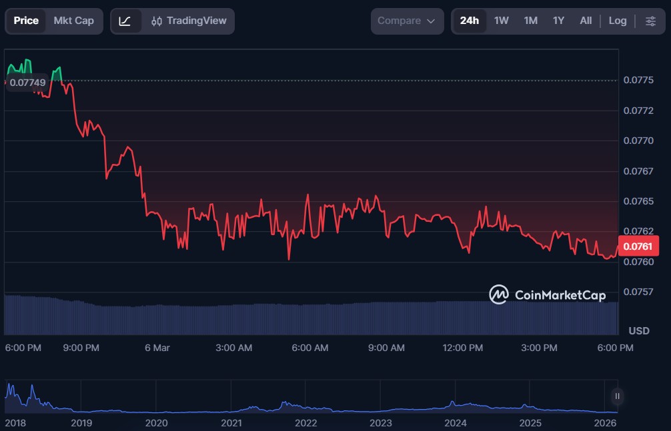Show the 1M price range

click(530, 21)
